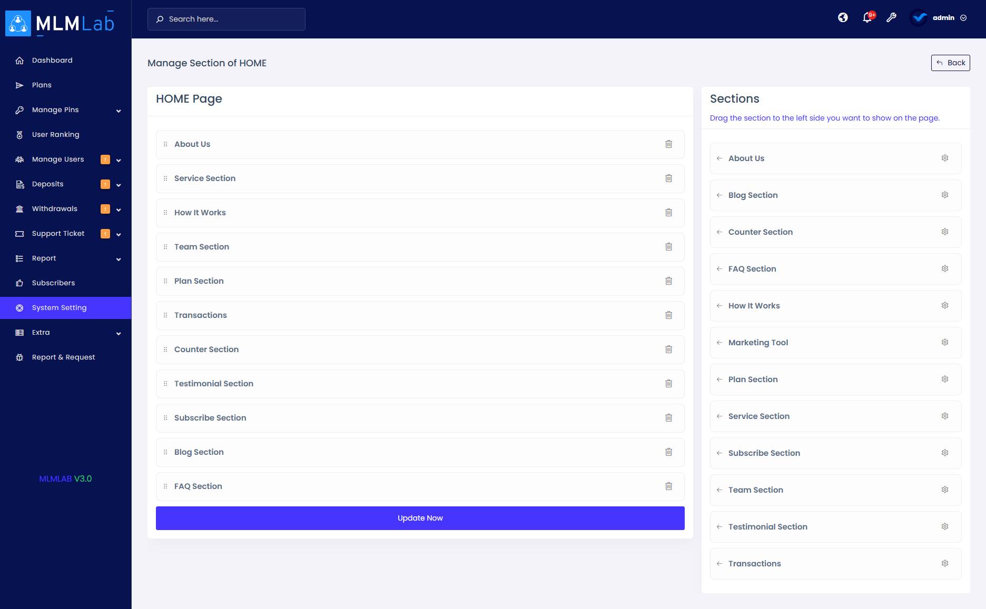Configure Plan Section in Sections panel
The image size is (986, 609).
coord(945,379)
